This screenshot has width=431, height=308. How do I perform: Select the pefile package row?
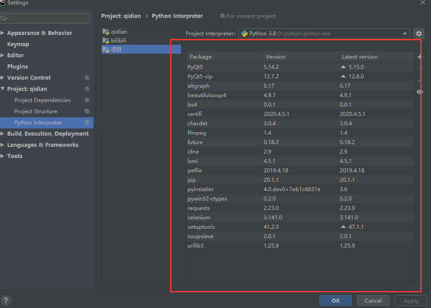(x=300, y=170)
